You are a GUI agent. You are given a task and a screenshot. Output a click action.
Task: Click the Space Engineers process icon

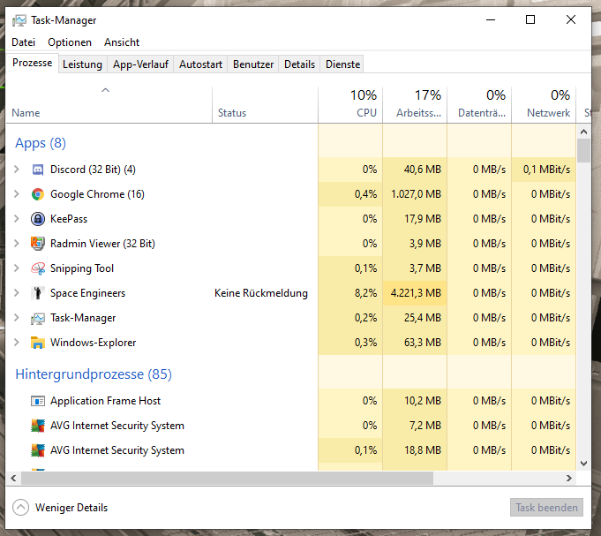pyautogui.click(x=38, y=293)
